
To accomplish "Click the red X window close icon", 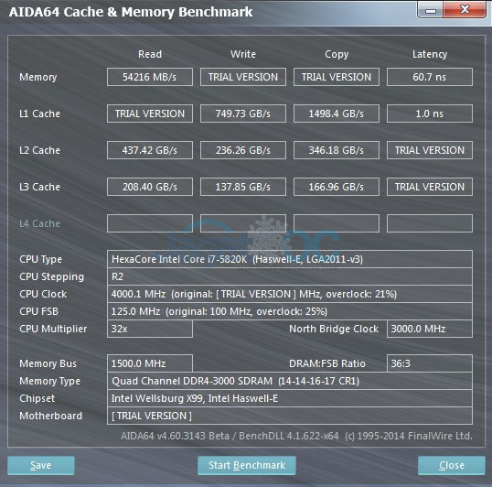I will click(465, 10).
